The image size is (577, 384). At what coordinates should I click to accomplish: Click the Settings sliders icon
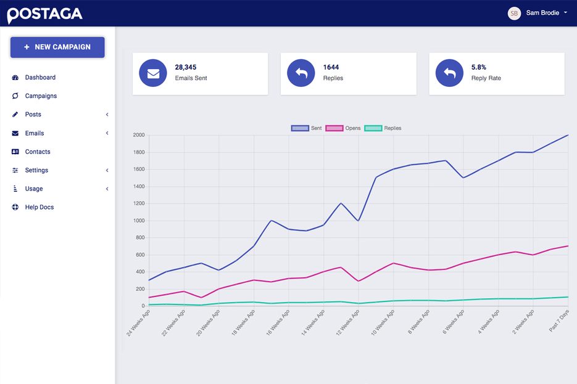click(15, 170)
